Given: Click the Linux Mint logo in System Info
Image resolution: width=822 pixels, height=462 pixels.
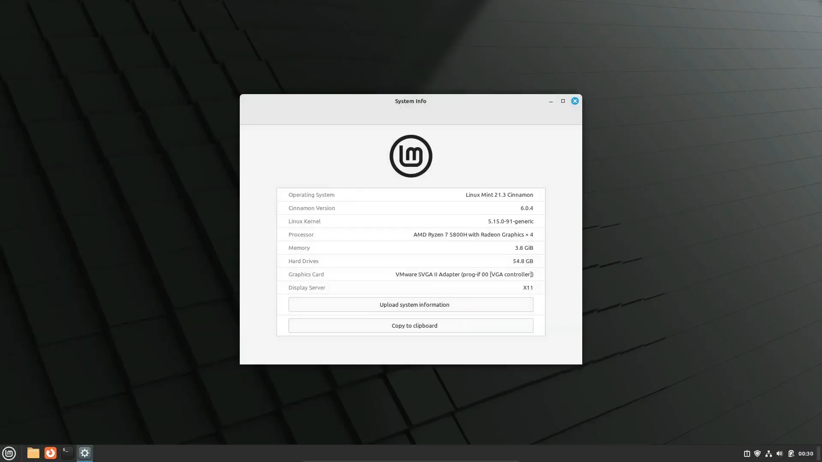Looking at the screenshot, I should point(411,156).
